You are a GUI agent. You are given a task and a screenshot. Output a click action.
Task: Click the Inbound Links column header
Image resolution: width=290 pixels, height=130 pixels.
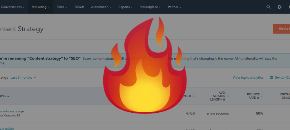click(285, 96)
